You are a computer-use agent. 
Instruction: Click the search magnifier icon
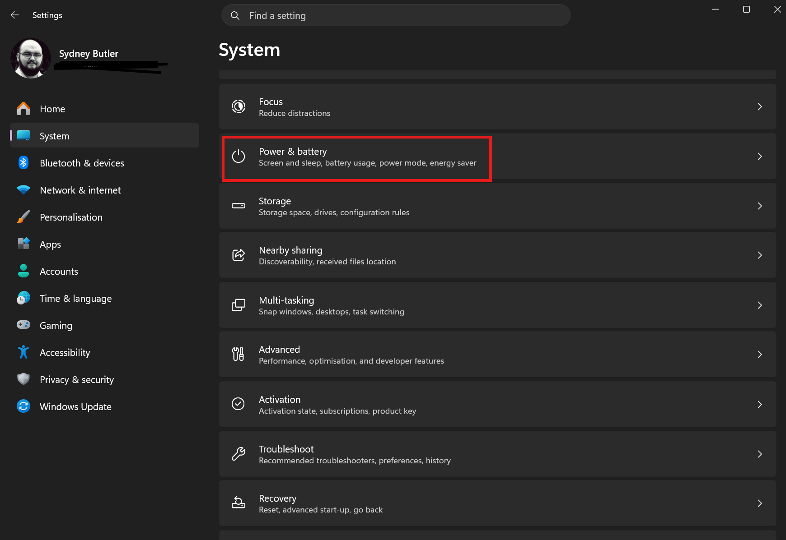[235, 16]
